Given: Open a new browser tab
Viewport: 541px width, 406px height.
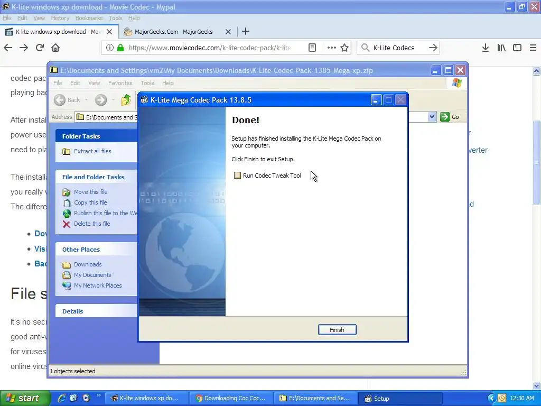Looking at the screenshot, I should (246, 31).
